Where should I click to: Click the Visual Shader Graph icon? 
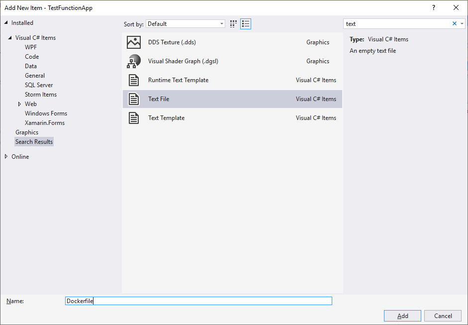(x=134, y=61)
